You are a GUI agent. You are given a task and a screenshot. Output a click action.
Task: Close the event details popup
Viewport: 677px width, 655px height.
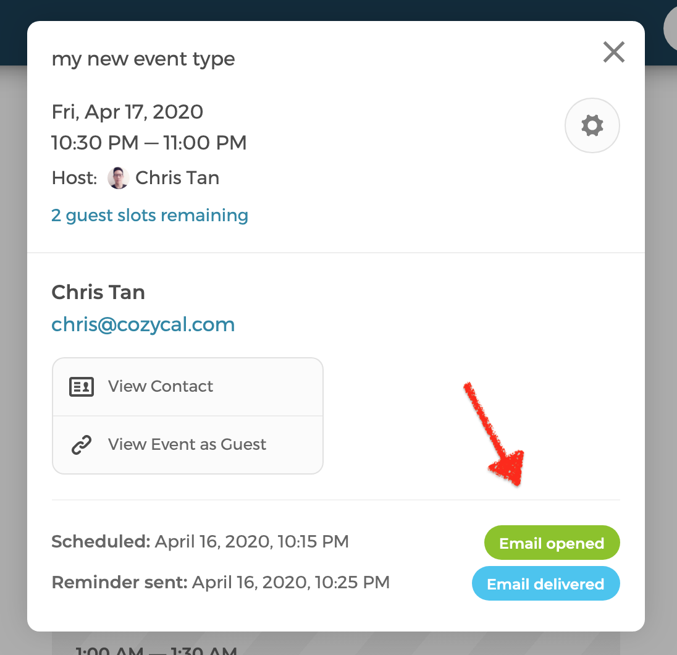pyautogui.click(x=613, y=53)
